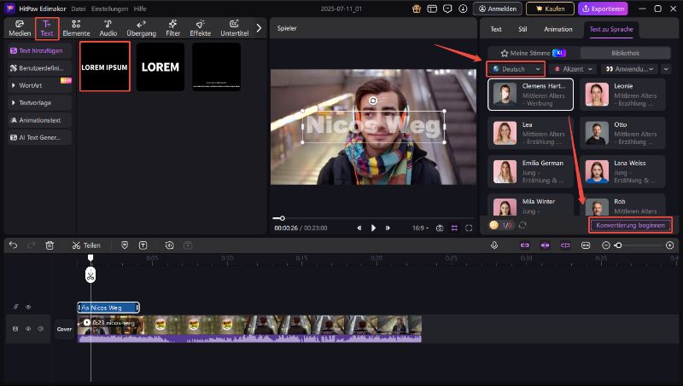Screen dimensions: 683x386
Task: Switch to the Stil tab
Action: click(x=522, y=29)
